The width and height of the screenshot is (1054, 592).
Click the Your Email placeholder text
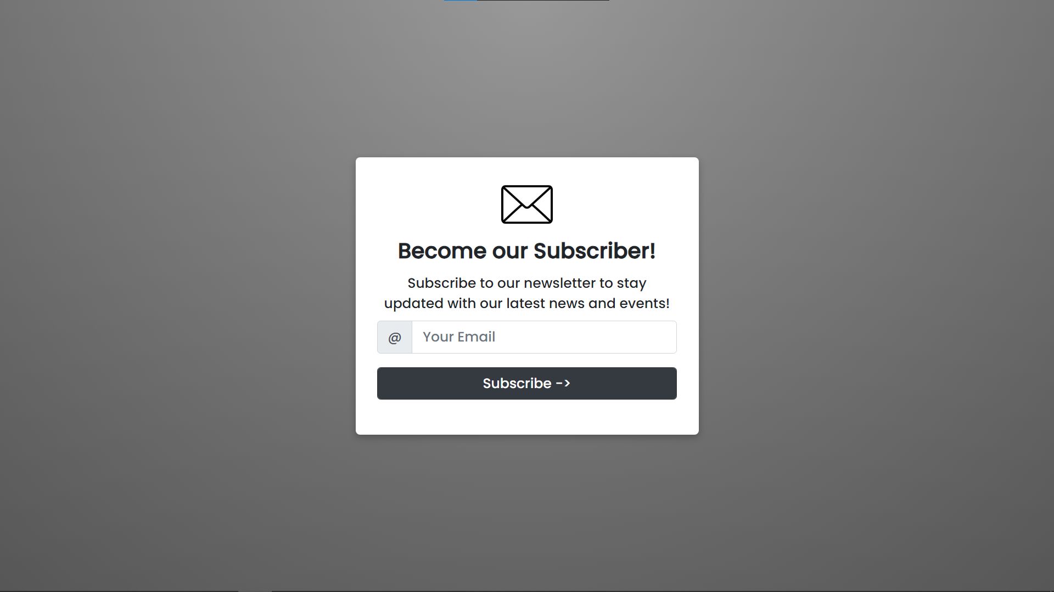pyautogui.click(x=459, y=337)
